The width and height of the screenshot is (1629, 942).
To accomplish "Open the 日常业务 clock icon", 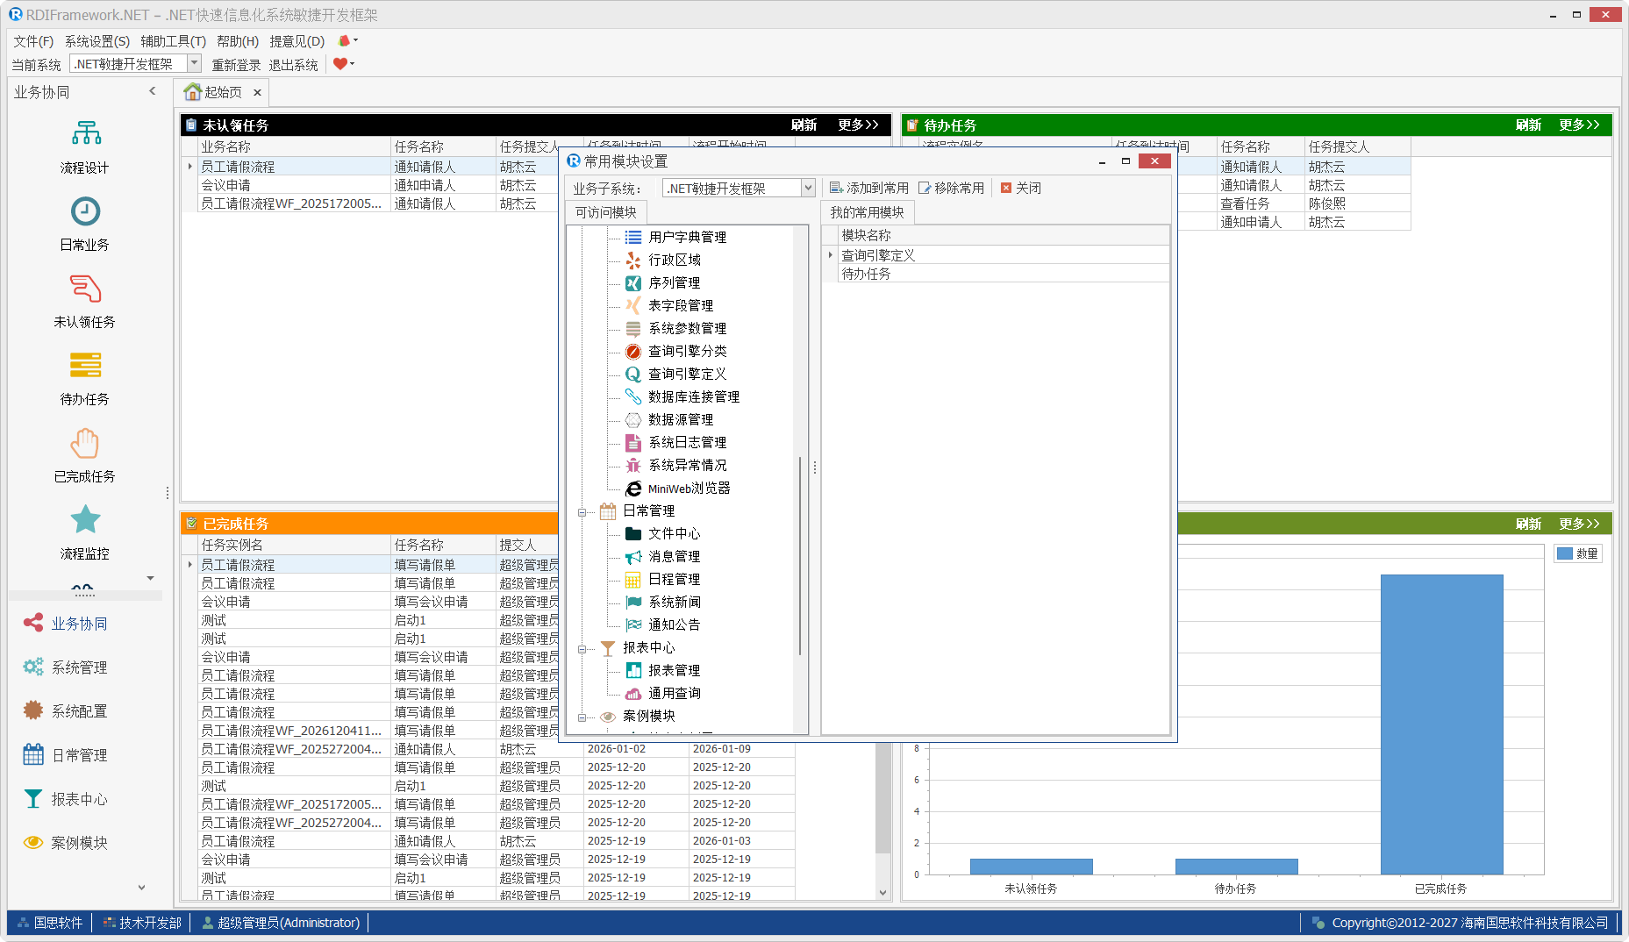I will pos(85,211).
